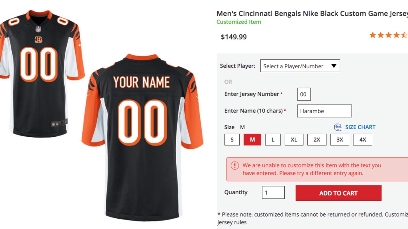Focus the jersey number input field

[304, 94]
